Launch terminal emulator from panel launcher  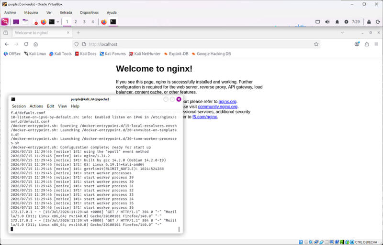point(52,22)
